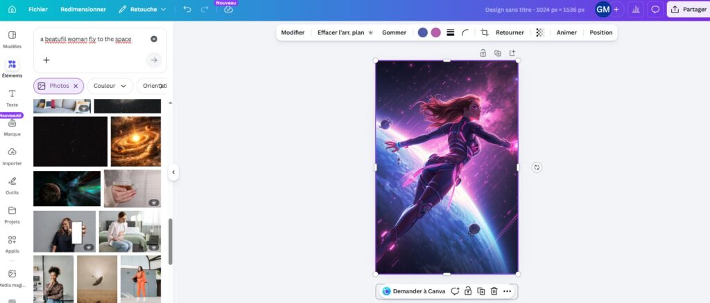Image resolution: width=710 pixels, height=303 pixels.
Task: Click the results panel scrollbar
Action: (171, 241)
